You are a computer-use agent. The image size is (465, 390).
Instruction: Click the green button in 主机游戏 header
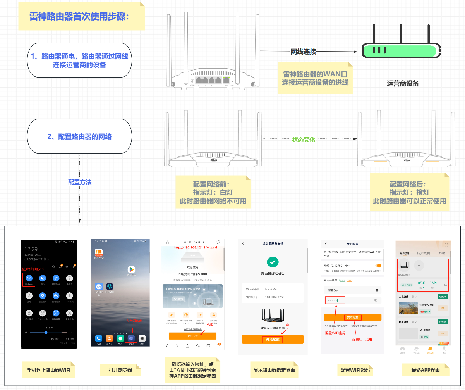coord(442,297)
